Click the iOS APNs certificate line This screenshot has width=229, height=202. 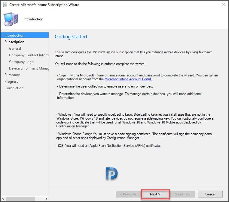(x=108, y=146)
